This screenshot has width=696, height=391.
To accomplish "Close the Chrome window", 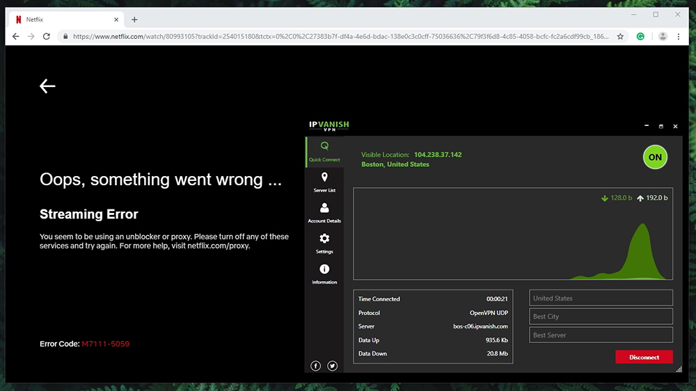I will coord(678,15).
